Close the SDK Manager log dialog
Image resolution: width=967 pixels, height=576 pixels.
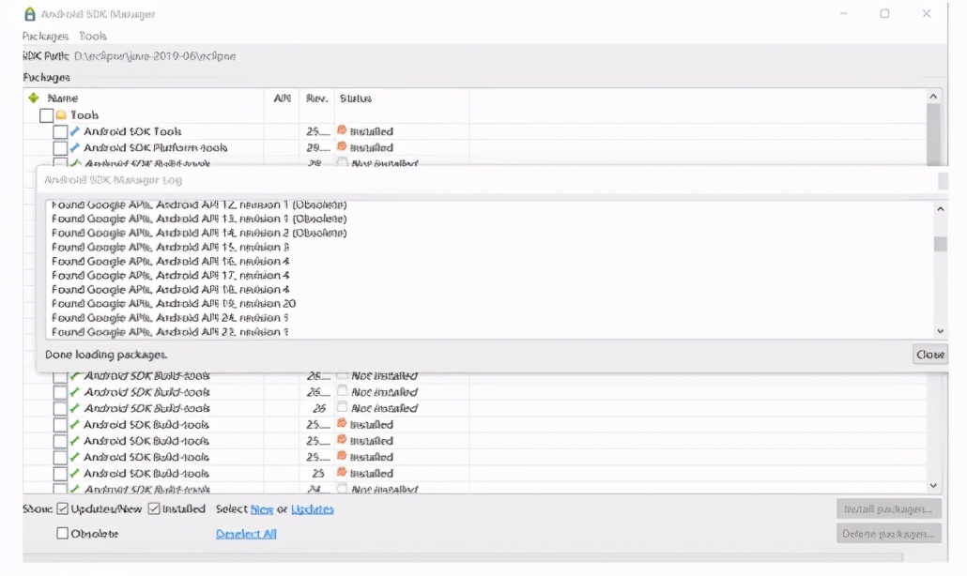(x=929, y=355)
